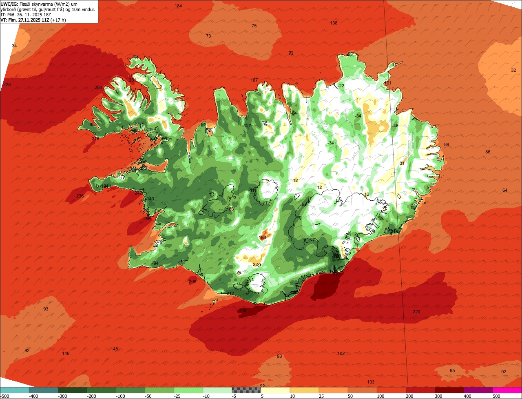Select the pale yellow 5 to 10 legend swatch
522x399 pixels.
coord(275,390)
